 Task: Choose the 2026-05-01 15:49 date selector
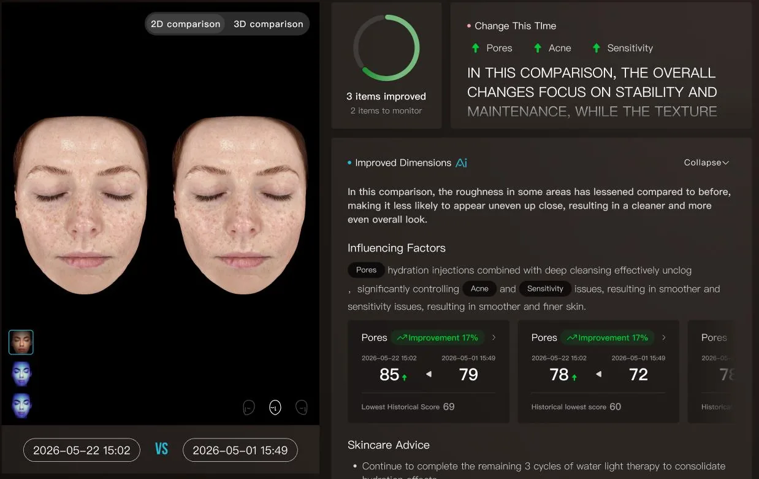click(x=240, y=450)
